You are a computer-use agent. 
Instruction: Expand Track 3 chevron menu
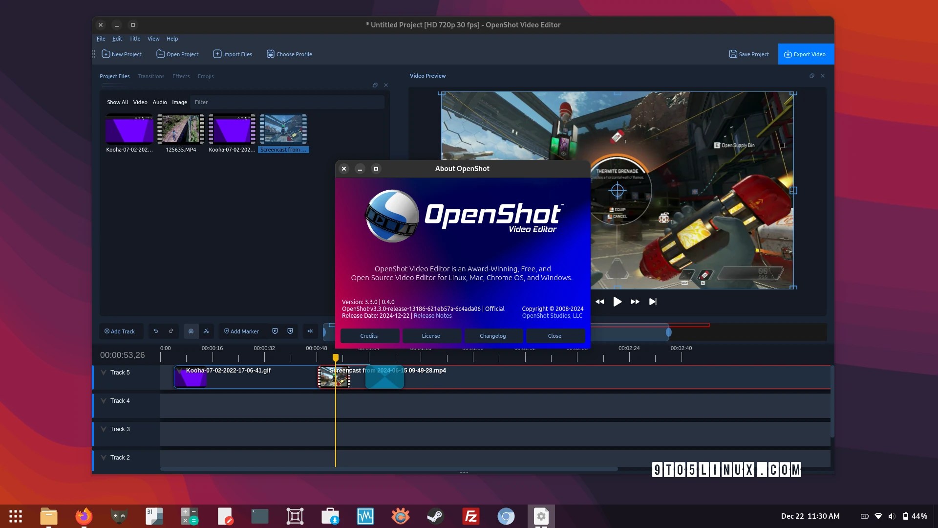pos(104,429)
